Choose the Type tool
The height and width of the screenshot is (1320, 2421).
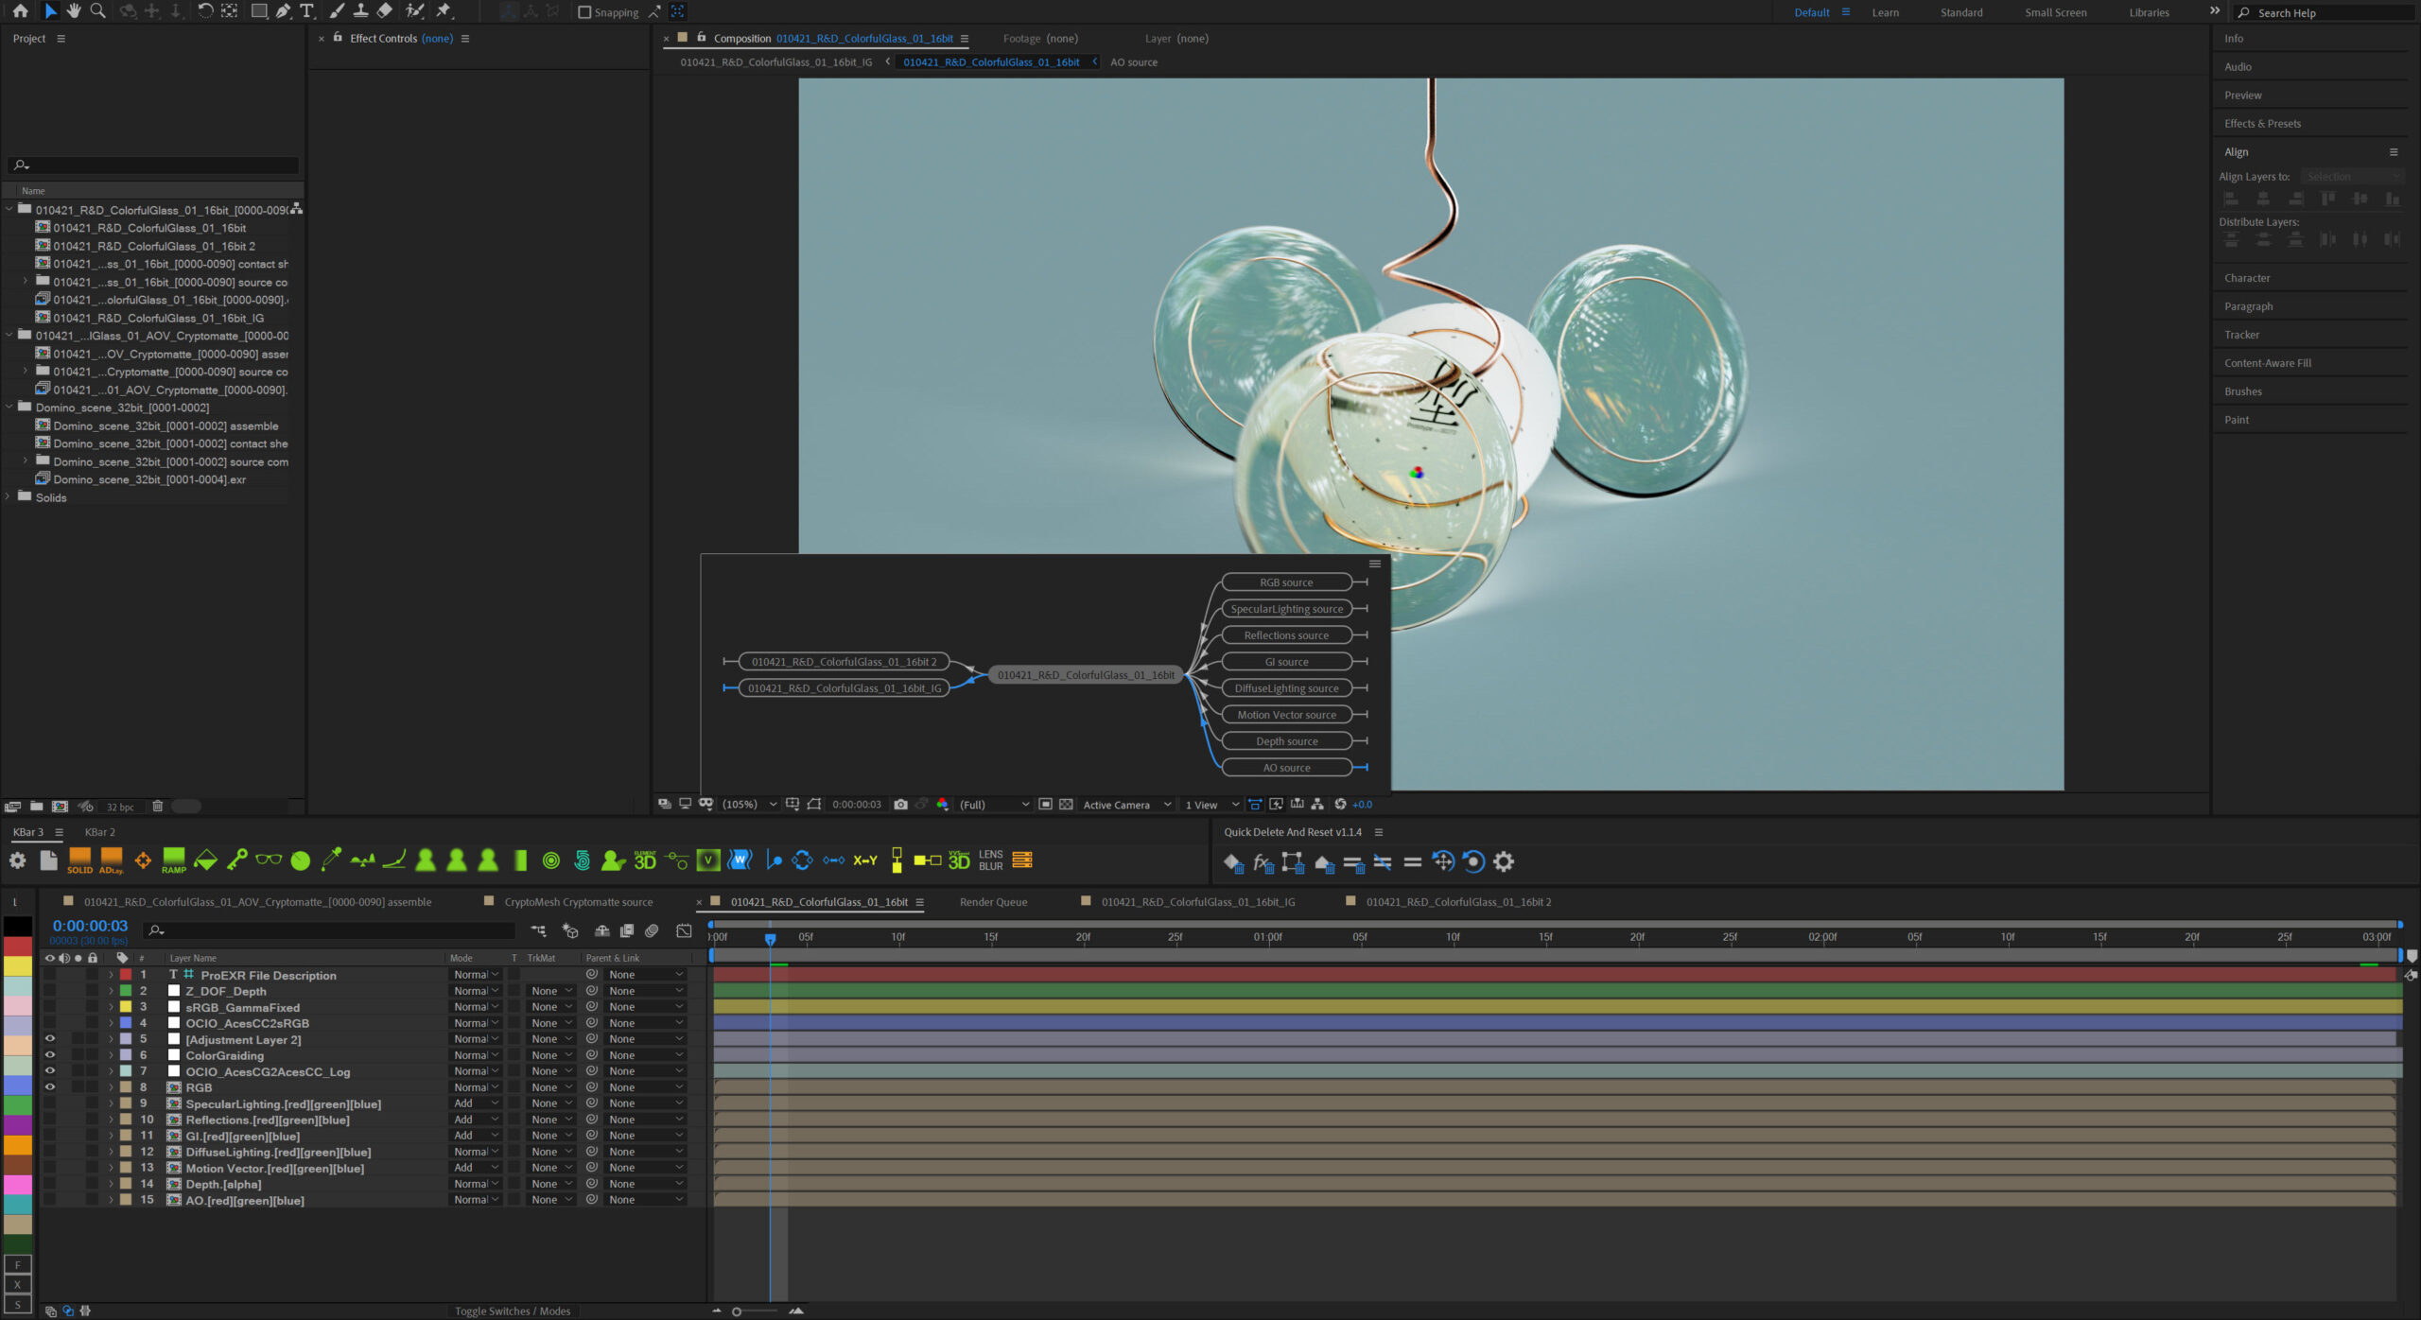point(306,11)
